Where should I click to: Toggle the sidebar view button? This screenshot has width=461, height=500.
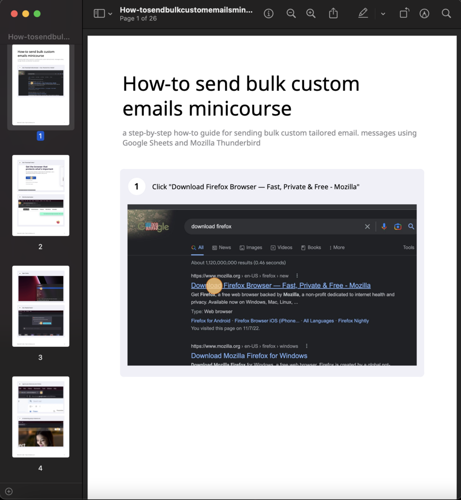pos(99,13)
